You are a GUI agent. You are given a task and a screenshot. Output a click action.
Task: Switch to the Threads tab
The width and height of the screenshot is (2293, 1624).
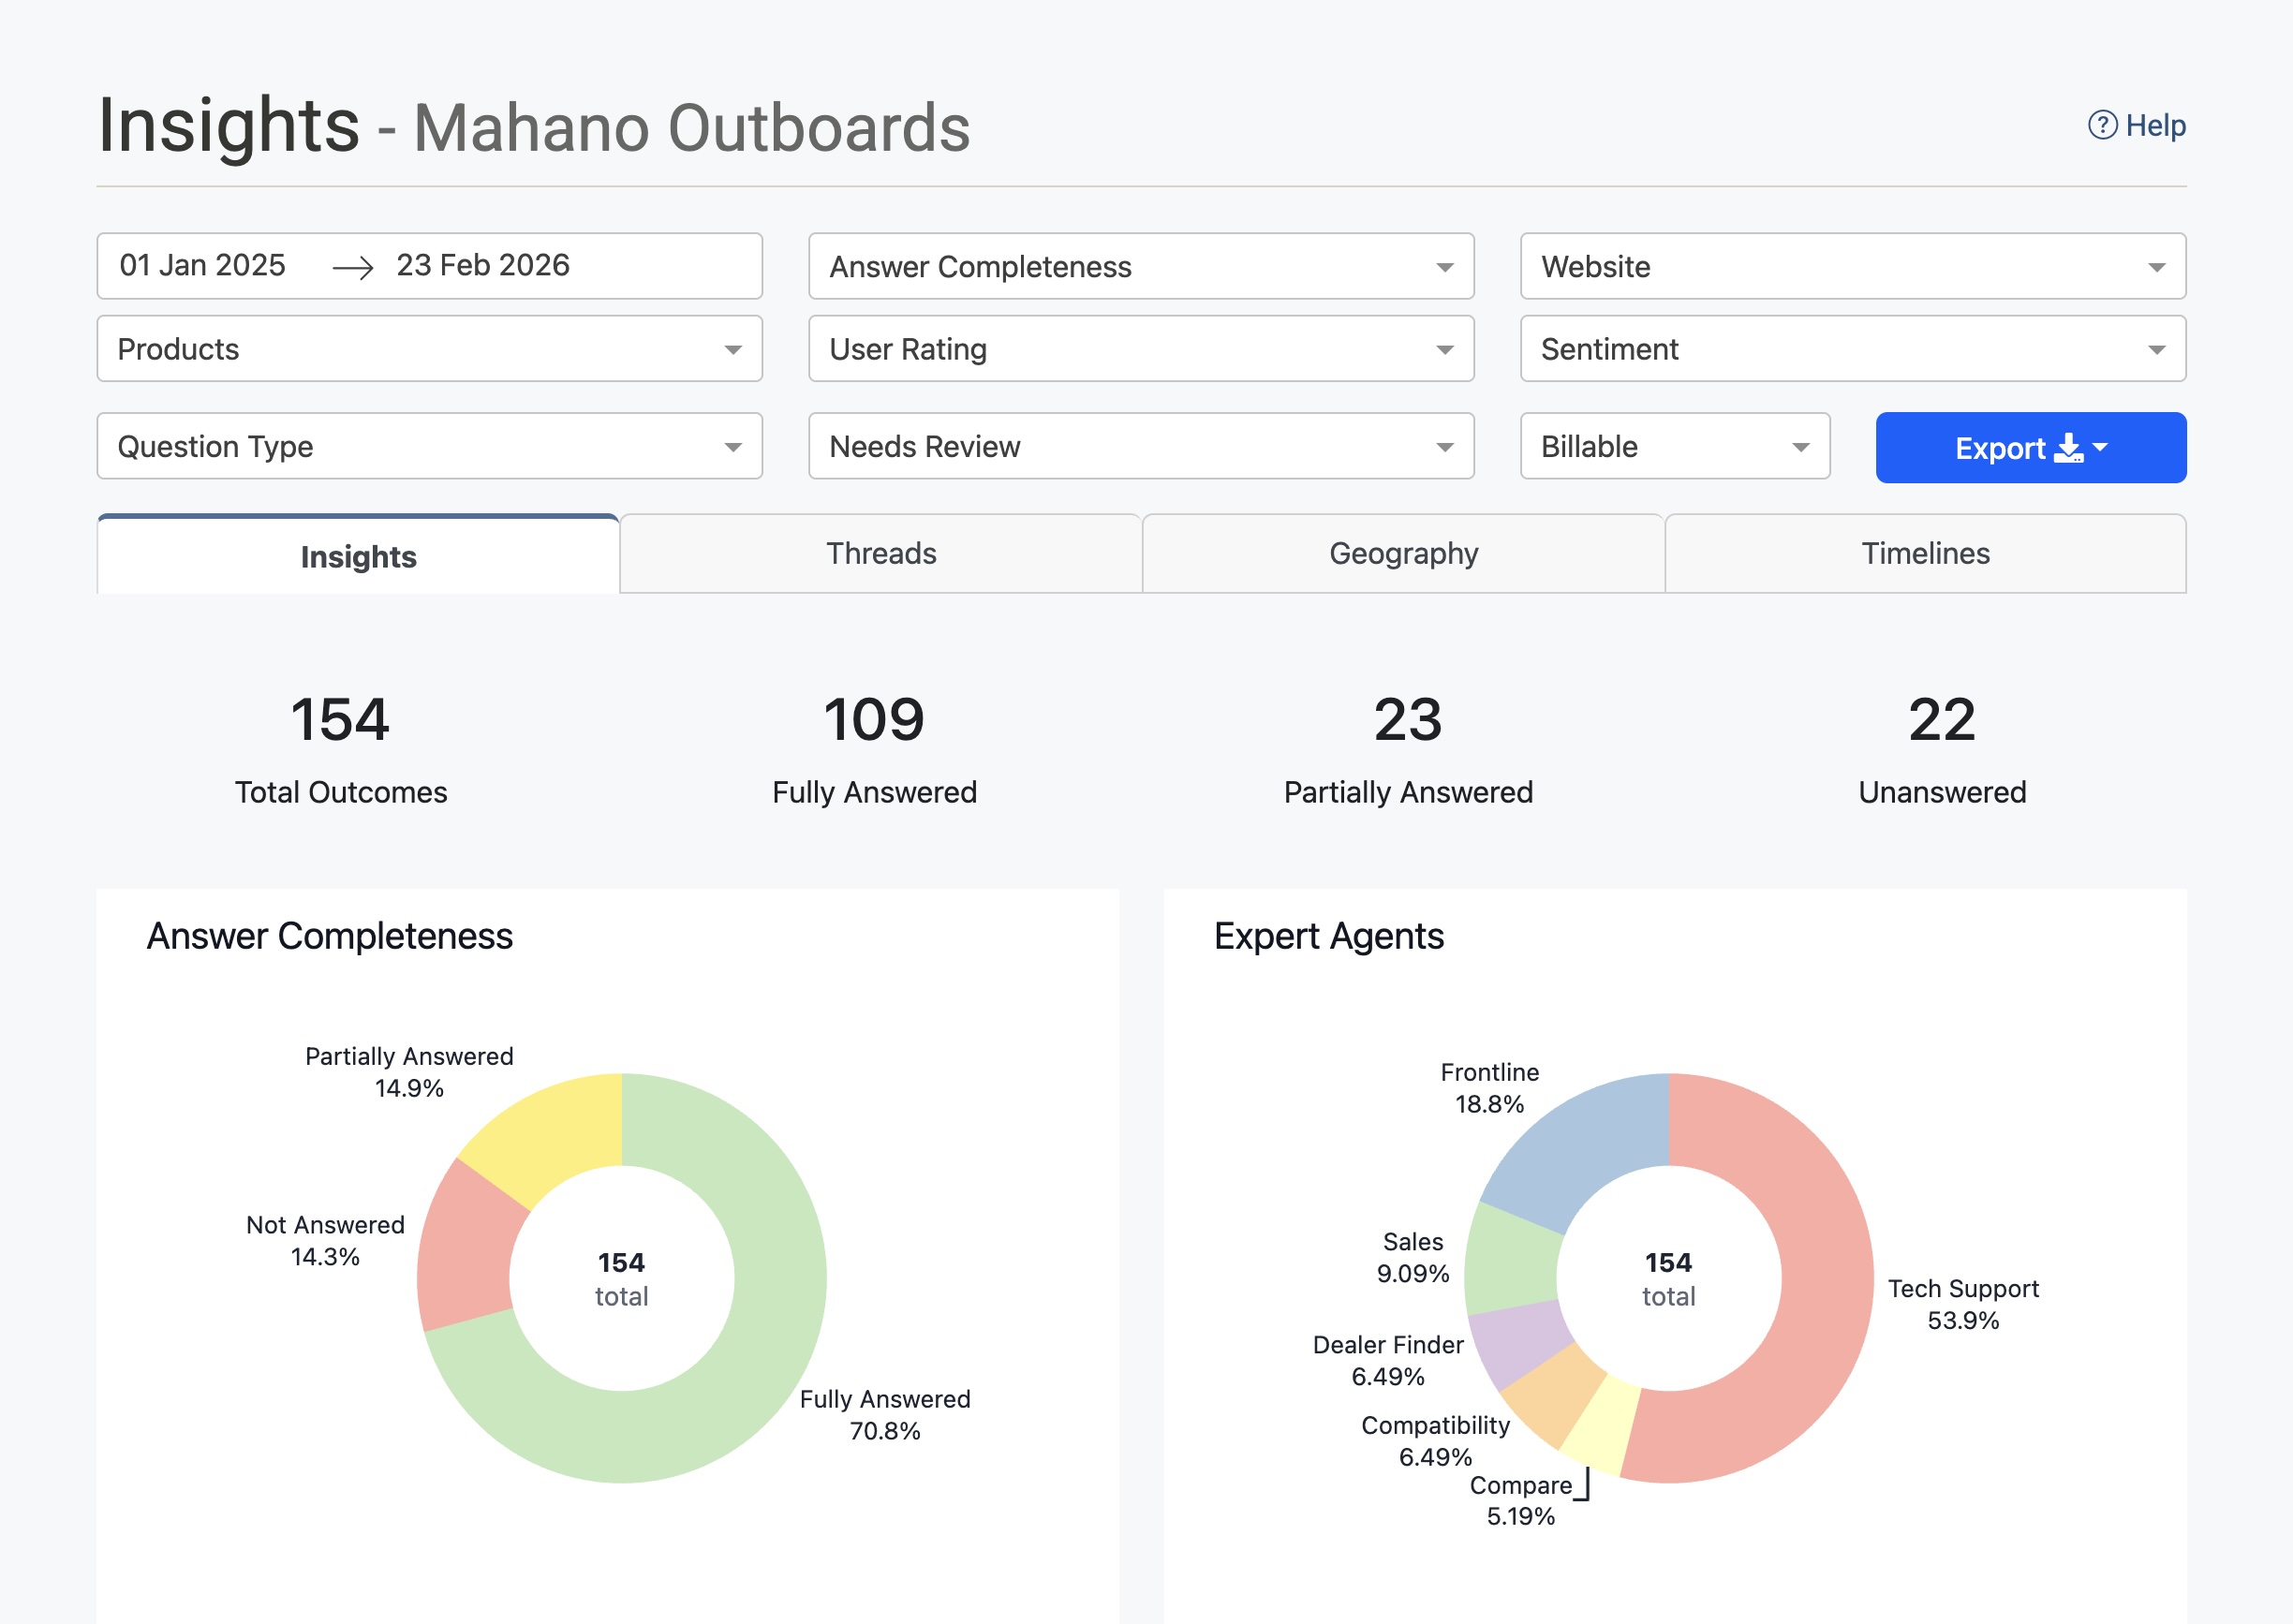coord(881,553)
